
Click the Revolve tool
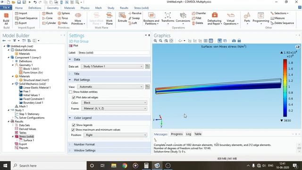click(135, 13)
